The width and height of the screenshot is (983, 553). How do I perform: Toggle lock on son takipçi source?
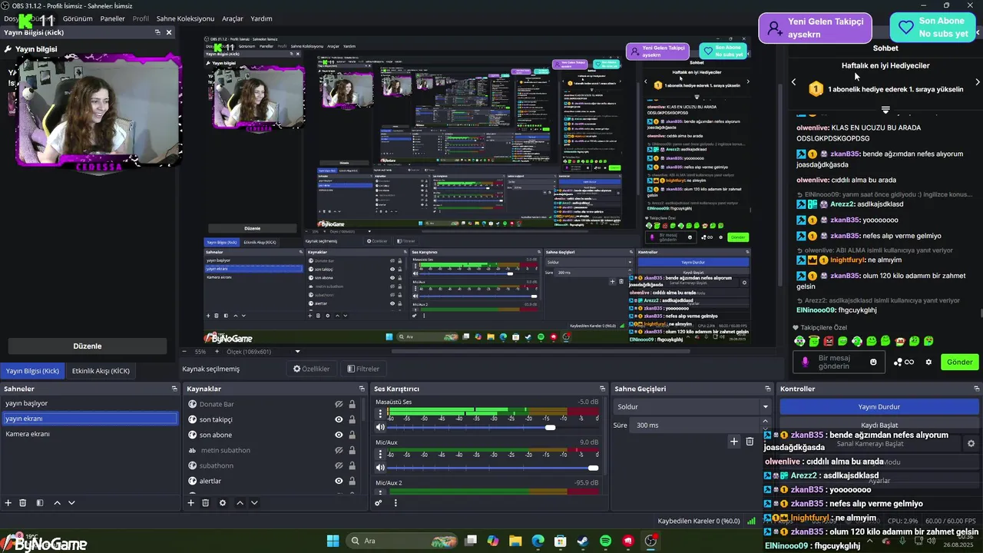[x=352, y=419]
